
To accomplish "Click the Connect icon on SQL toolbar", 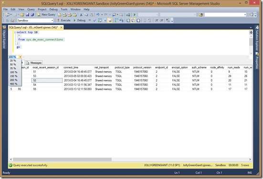I will click(7, 20).
